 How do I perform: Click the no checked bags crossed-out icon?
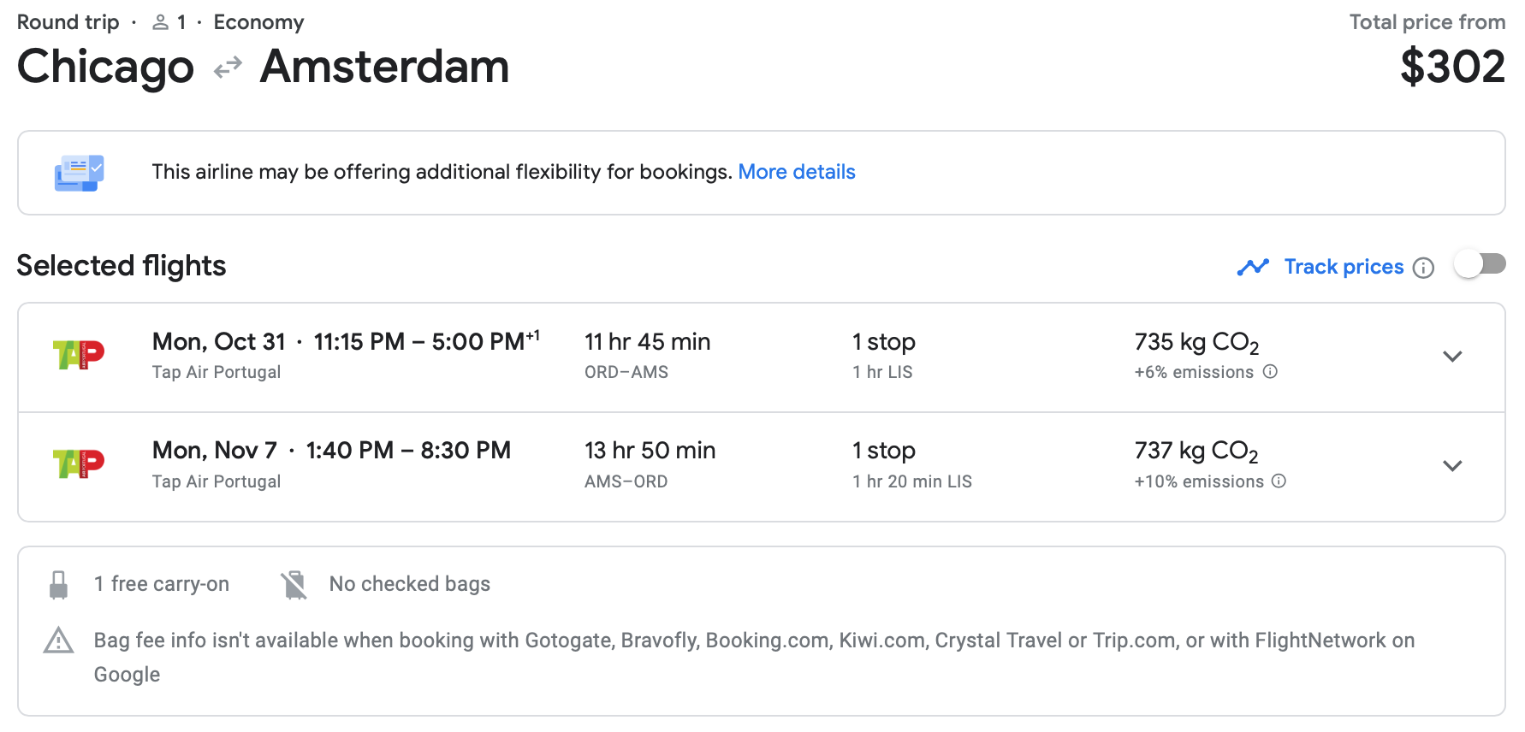click(x=294, y=585)
